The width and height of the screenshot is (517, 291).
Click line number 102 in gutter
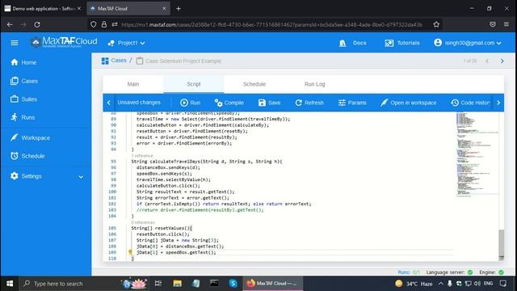pyautogui.click(x=112, y=204)
